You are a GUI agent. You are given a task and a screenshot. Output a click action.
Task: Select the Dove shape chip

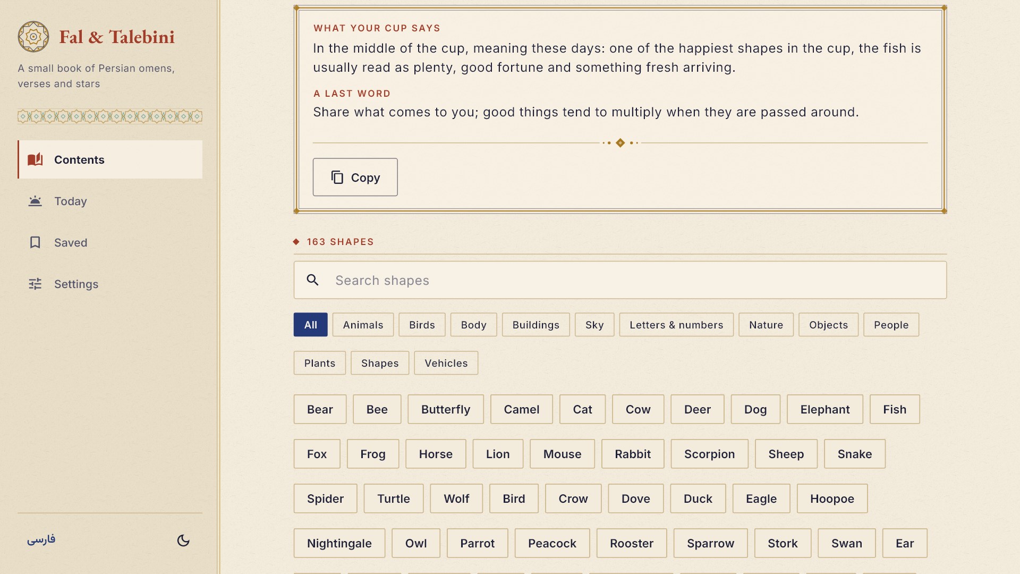(636, 499)
